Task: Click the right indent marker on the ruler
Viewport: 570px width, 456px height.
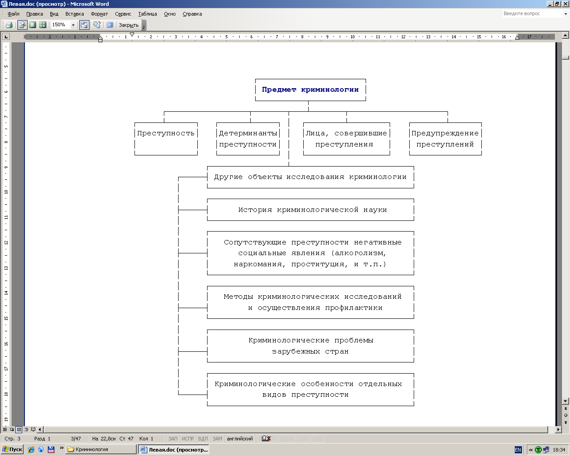Action: point(517,38)
